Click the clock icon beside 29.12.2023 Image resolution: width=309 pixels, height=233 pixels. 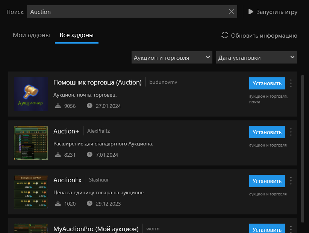(90, 203)
